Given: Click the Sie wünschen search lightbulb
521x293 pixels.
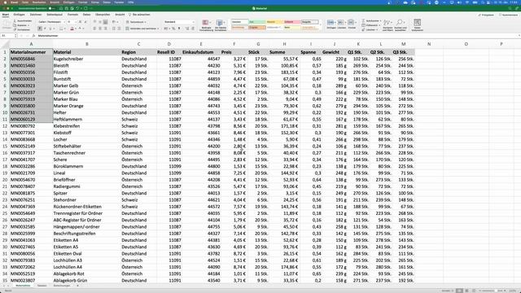Looking at the screenshot, I should 139,15.
